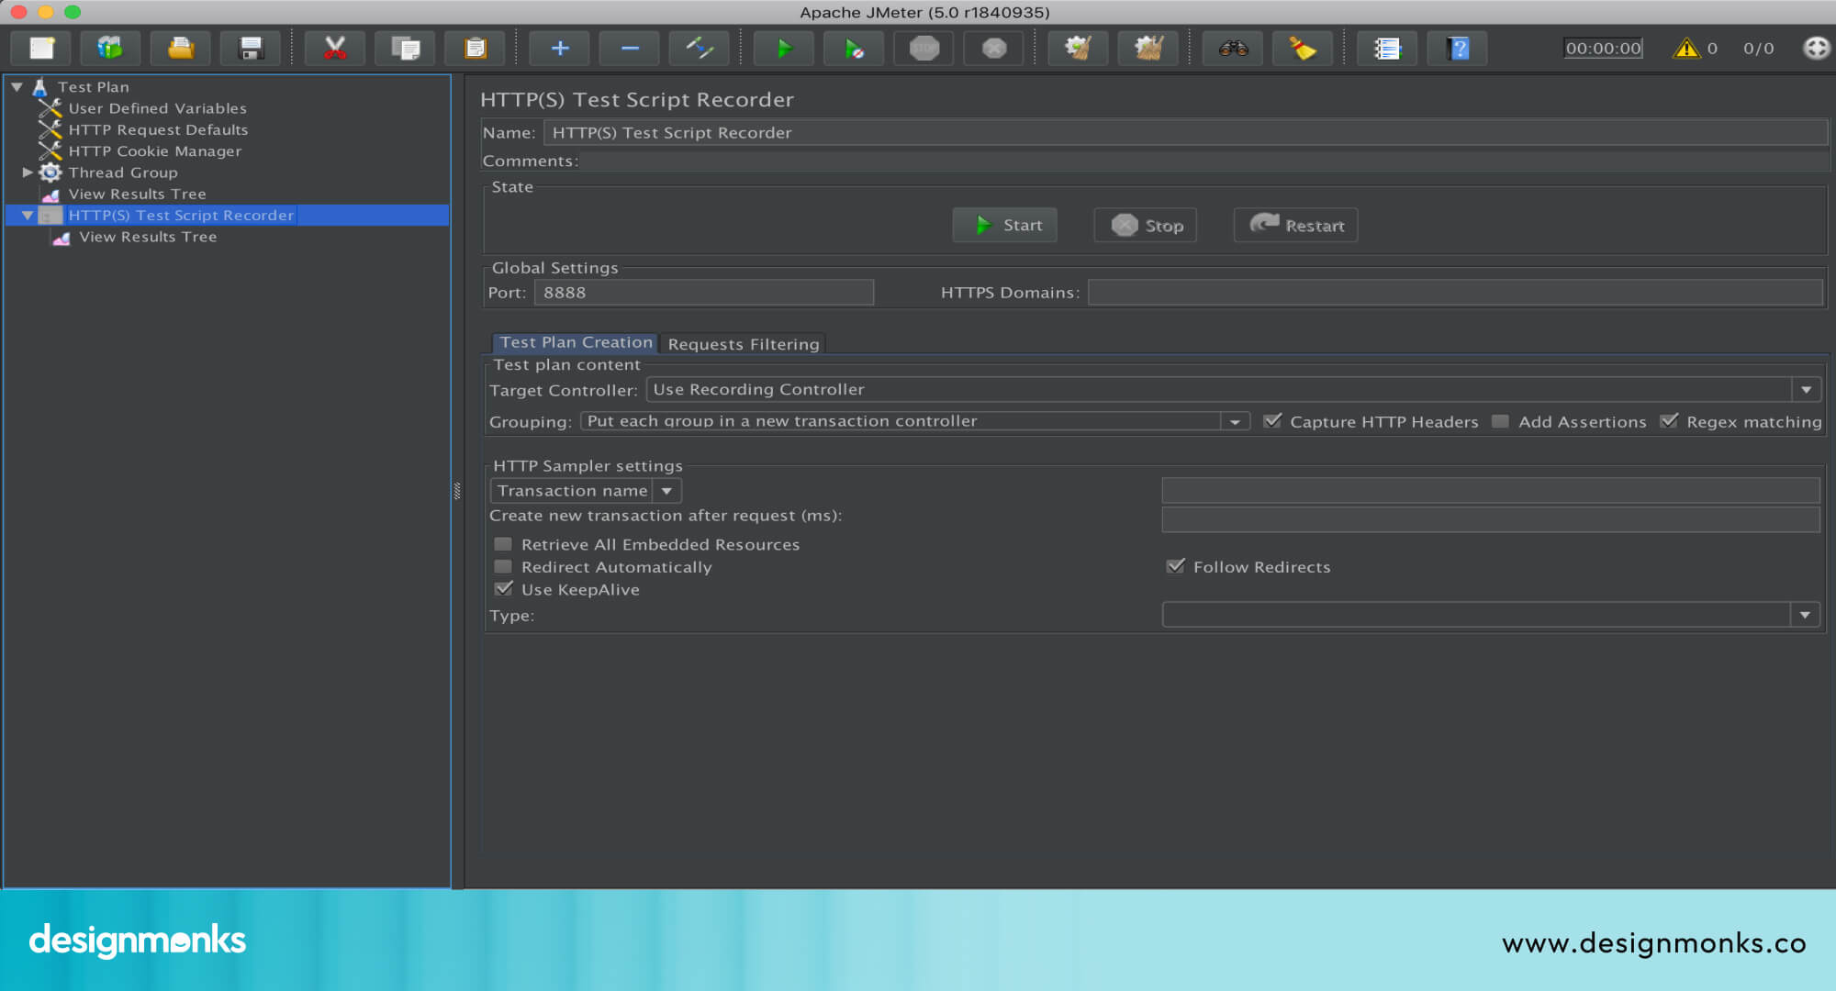Toggle Redirect Automatically checkbox
Image resolution: width=1836 pixels, height=991 pixels.
(x=503, y=567)
